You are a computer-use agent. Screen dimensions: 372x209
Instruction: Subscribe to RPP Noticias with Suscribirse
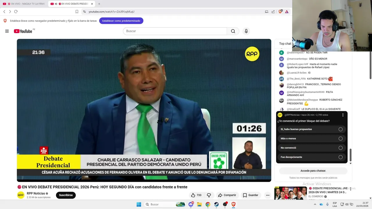(x=66, y=195)
